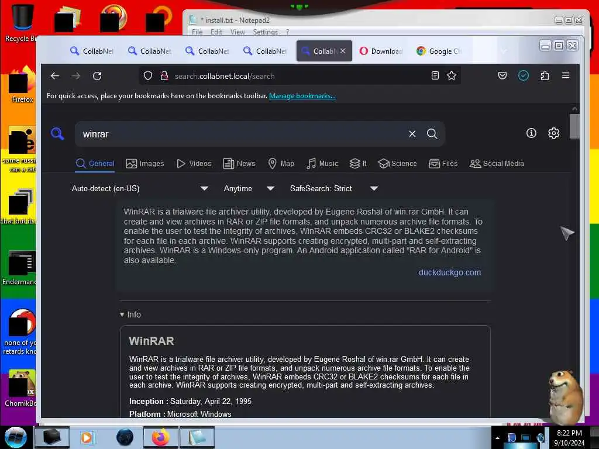This screenshot has width=599, height=449.
Task: Open File menu in Notepad2 window
Action: (x=197, y=32)
